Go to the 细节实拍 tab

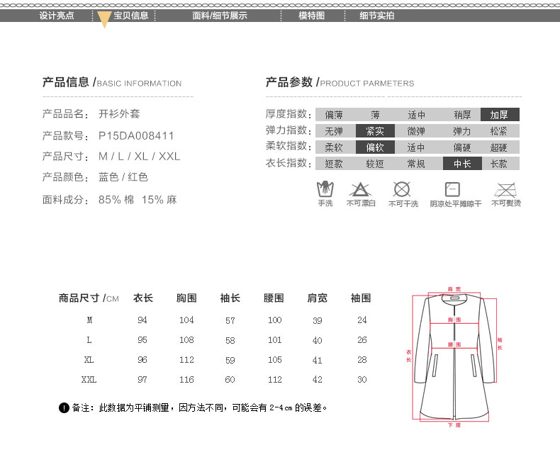coord(377,16)
